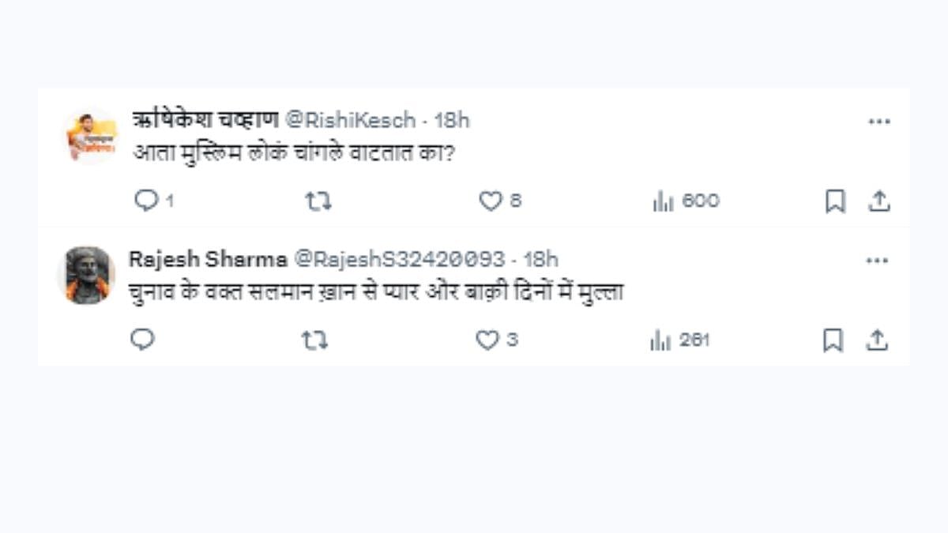Screen dimensions: 948x533
Task: Open the 18h timestamp on Rajesh's tweet
Action: click(x=541, y=259)
